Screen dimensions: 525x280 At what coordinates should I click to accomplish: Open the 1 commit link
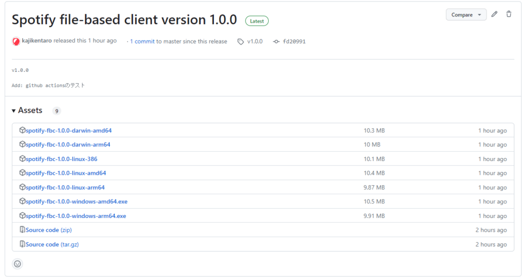143,41
